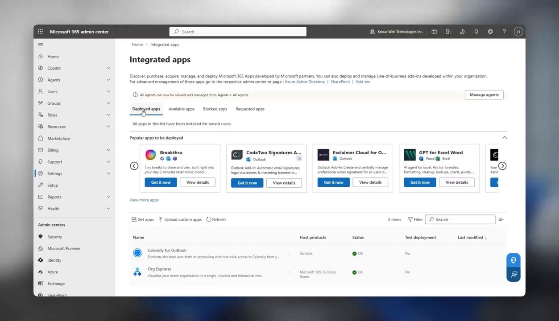Expand the Billing menu chevron
559x321 pixels.
coord(108,150)
